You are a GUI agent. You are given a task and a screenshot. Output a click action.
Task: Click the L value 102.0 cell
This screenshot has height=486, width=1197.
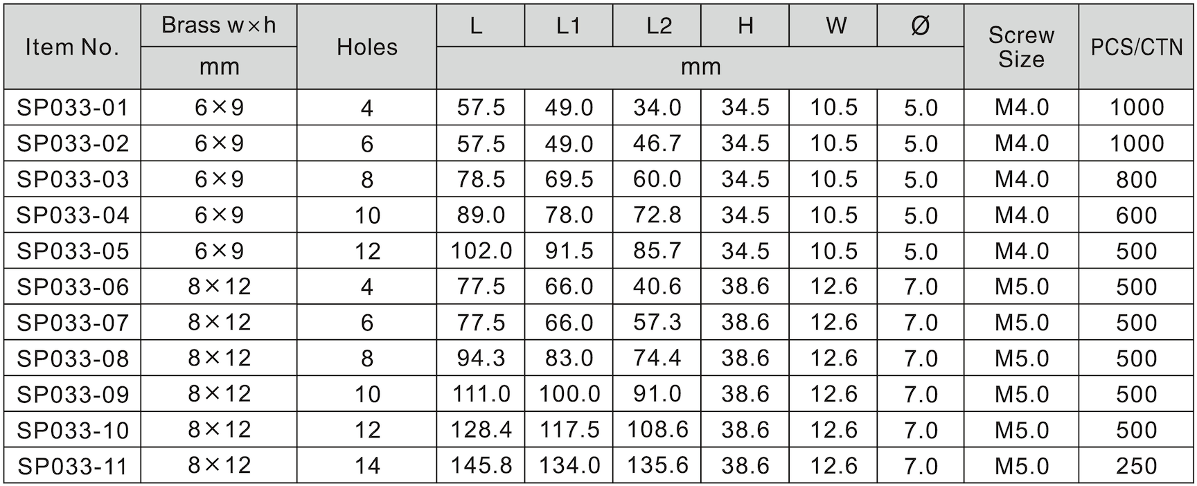tap(481, 251)
